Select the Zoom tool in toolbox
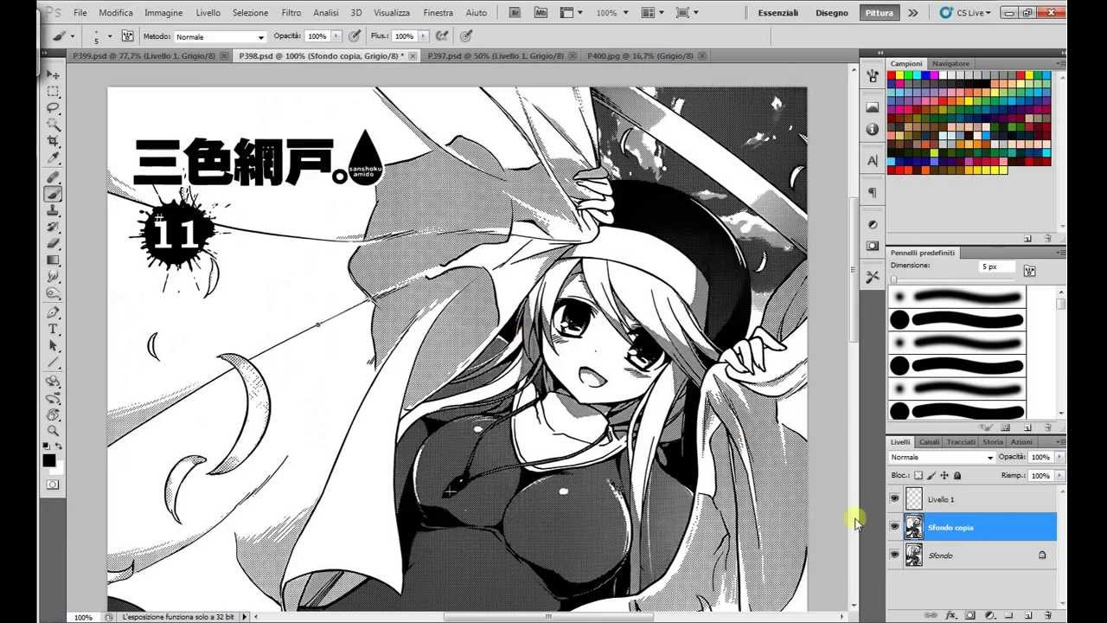1107x623 pixels. [x=53, y=431]
